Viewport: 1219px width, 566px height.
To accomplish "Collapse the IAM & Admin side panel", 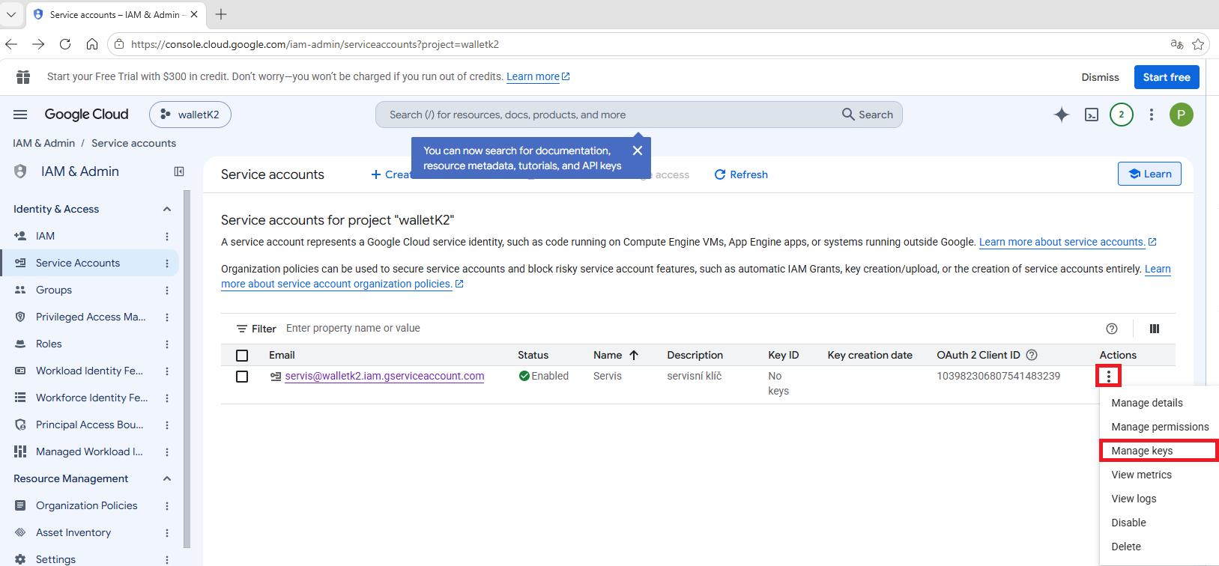I will [x=179, y=171].
